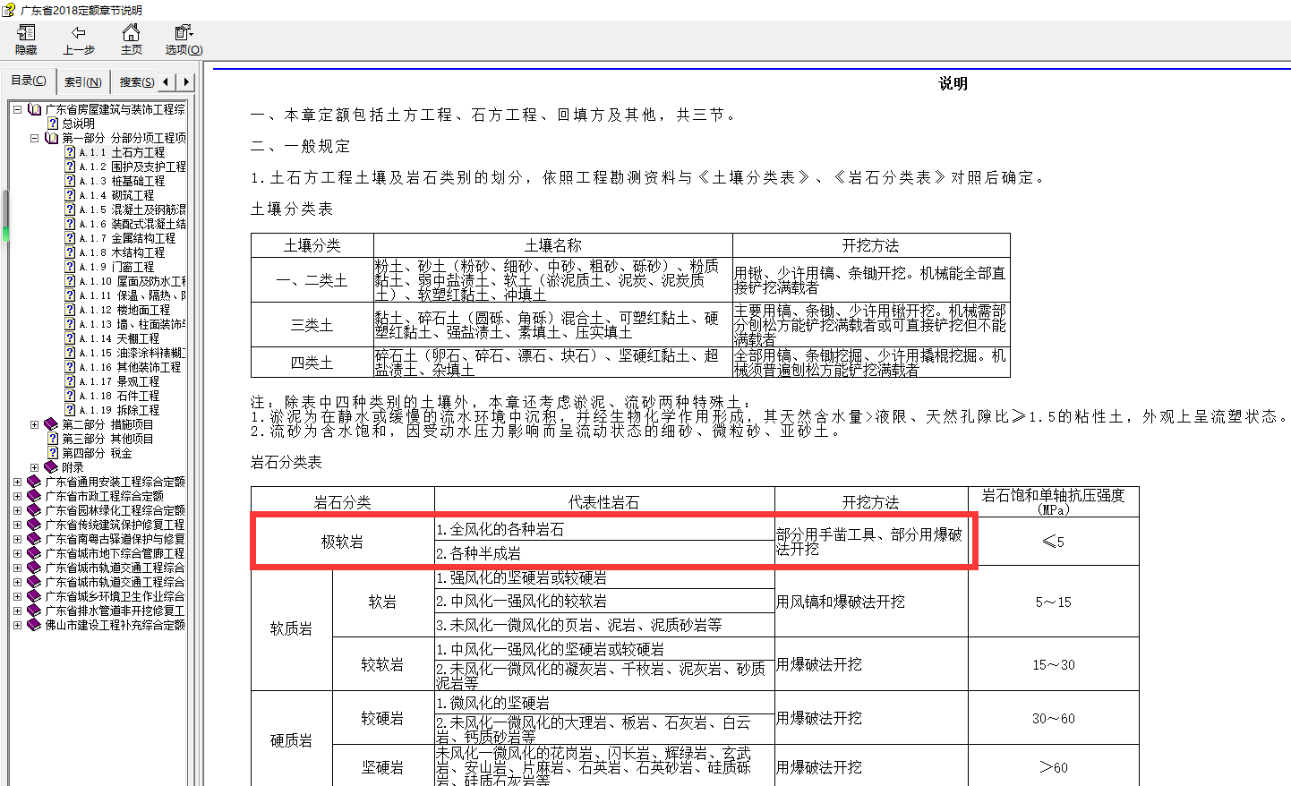The height and width of the screenshot is (786, 1291).
Task: Expand the 佛山市建设工程补充综合定额 node
Action: [18, 625]
